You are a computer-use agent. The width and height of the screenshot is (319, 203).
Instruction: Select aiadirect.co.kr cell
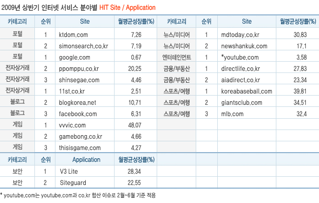tap(240, 80)
